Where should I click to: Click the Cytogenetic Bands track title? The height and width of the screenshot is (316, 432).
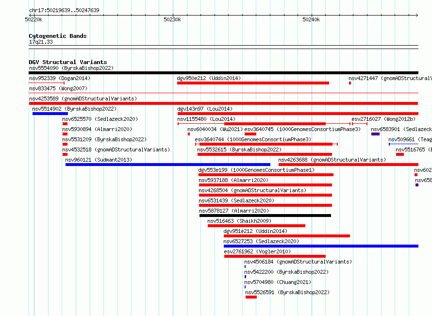tap(58, 36)
